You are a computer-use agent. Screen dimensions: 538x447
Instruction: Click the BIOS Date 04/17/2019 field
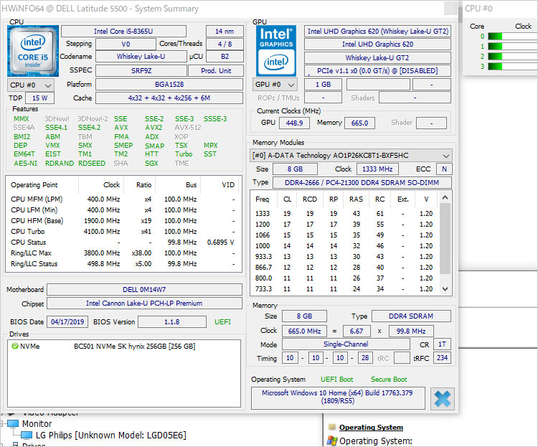(67, 322)
